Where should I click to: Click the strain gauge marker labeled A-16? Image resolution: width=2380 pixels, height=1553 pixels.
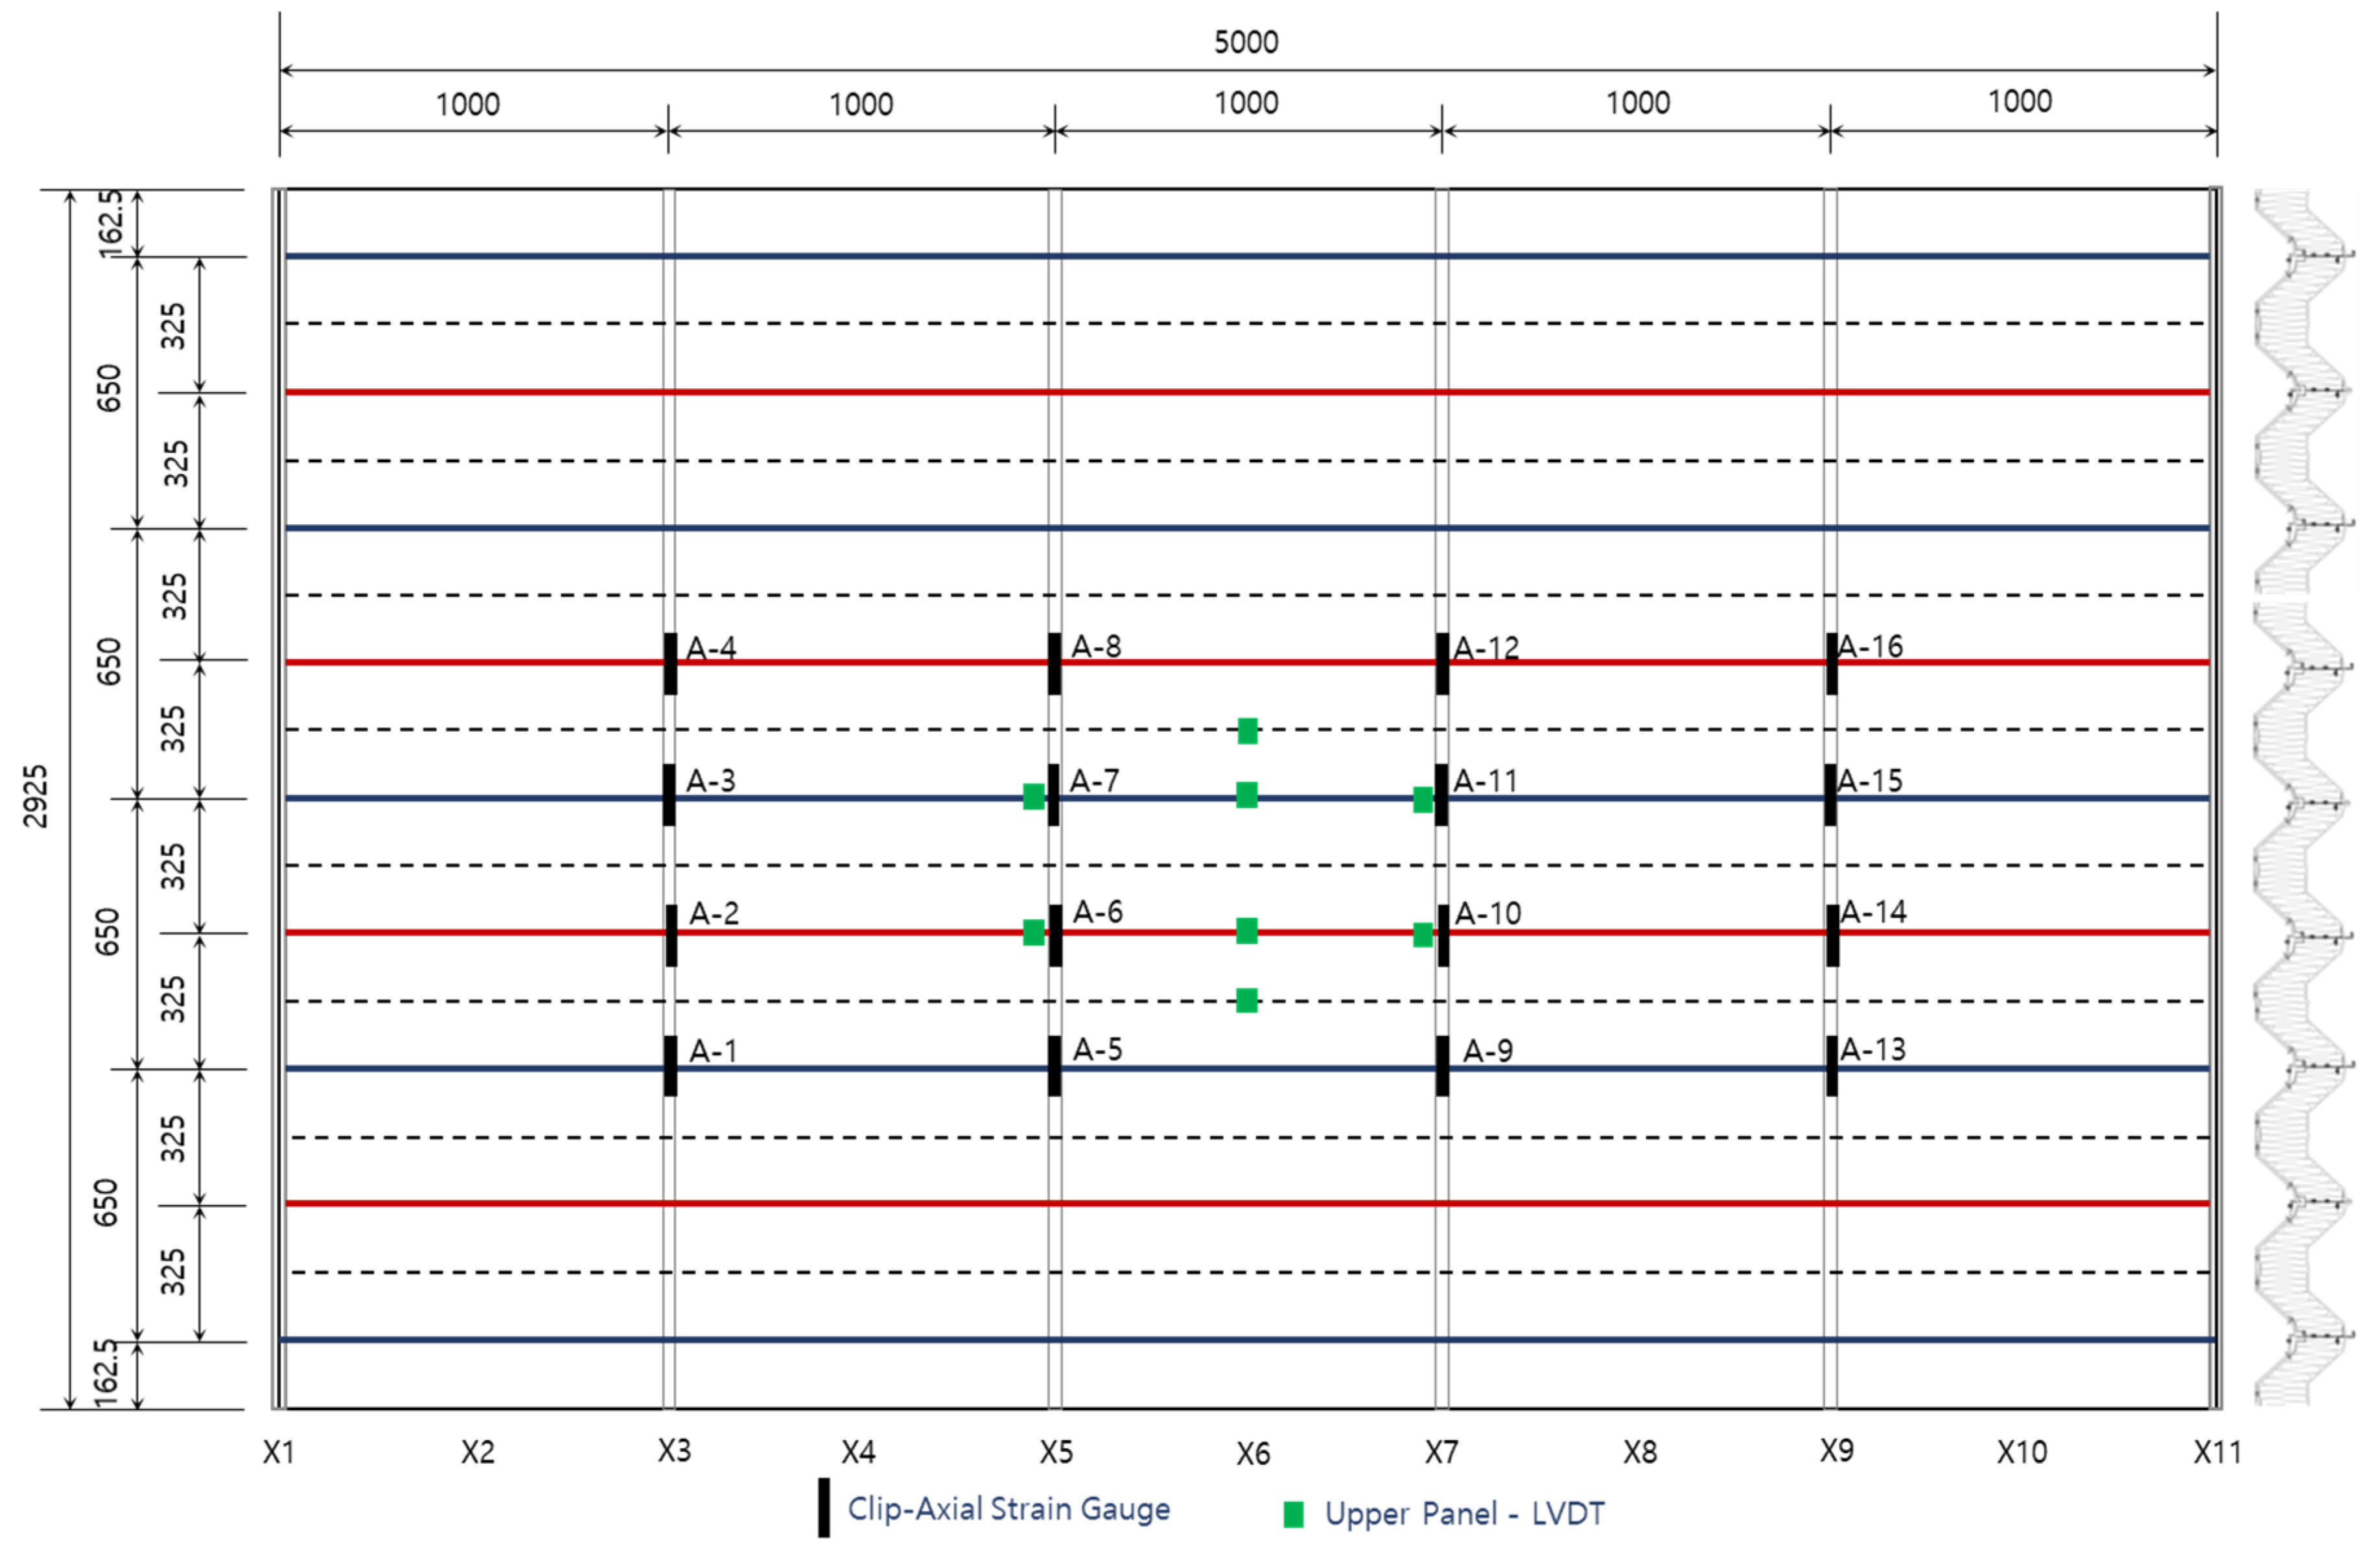(1832, 663)
